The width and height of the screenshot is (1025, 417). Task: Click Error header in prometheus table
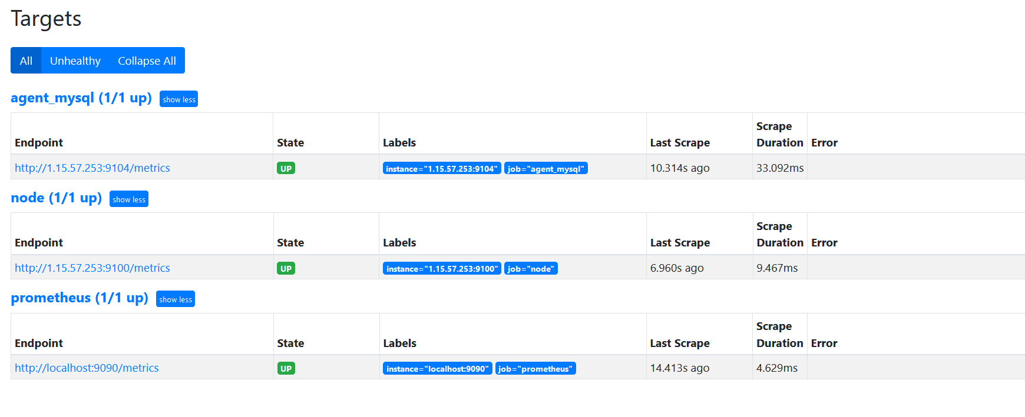(x=824, y=343)
